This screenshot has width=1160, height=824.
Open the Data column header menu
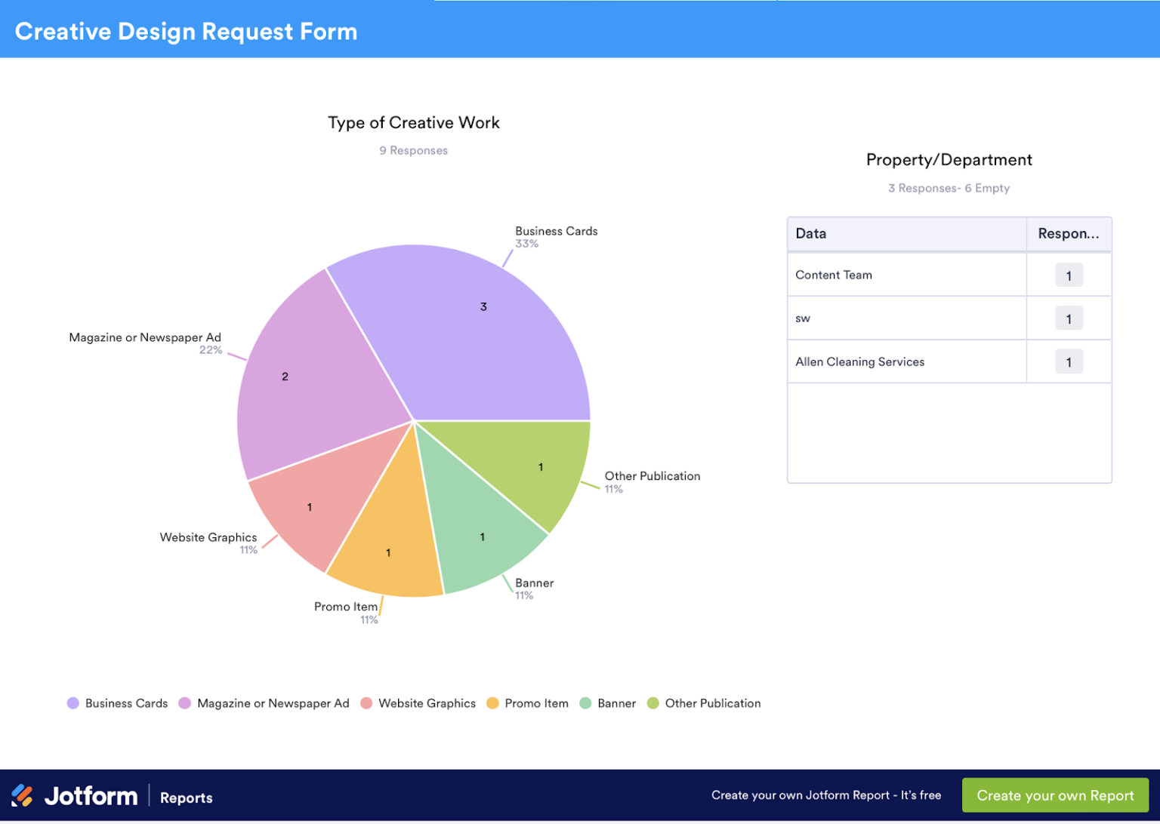810,233
